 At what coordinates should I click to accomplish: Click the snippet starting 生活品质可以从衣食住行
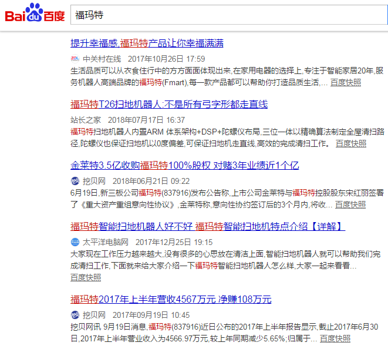click(x=227, y=76)
